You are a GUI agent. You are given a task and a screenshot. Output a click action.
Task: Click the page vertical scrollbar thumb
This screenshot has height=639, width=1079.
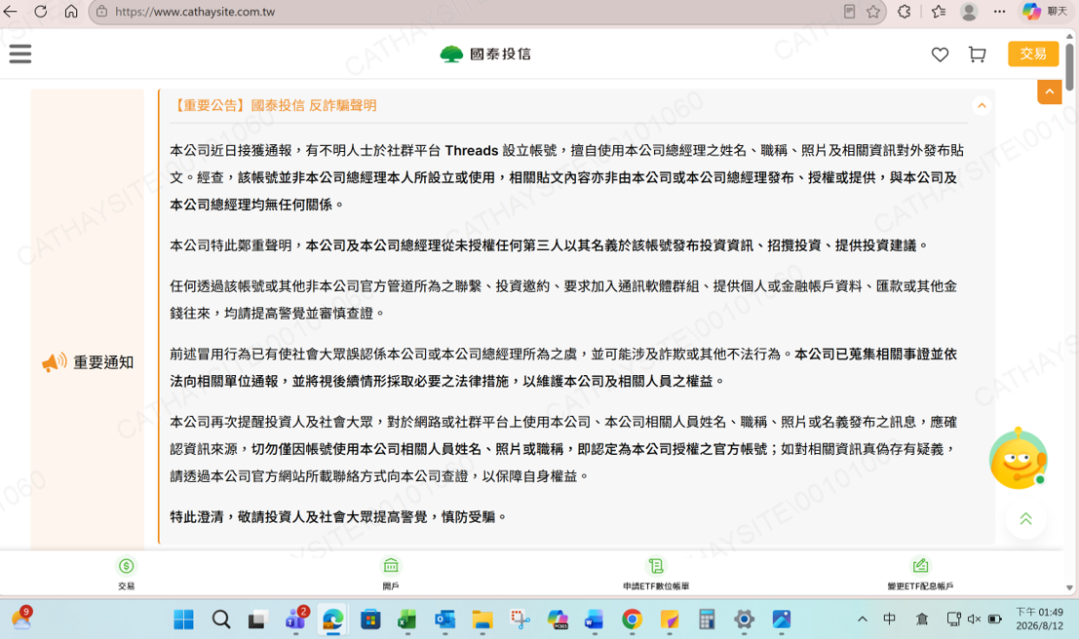click(x=1069, y=66)
